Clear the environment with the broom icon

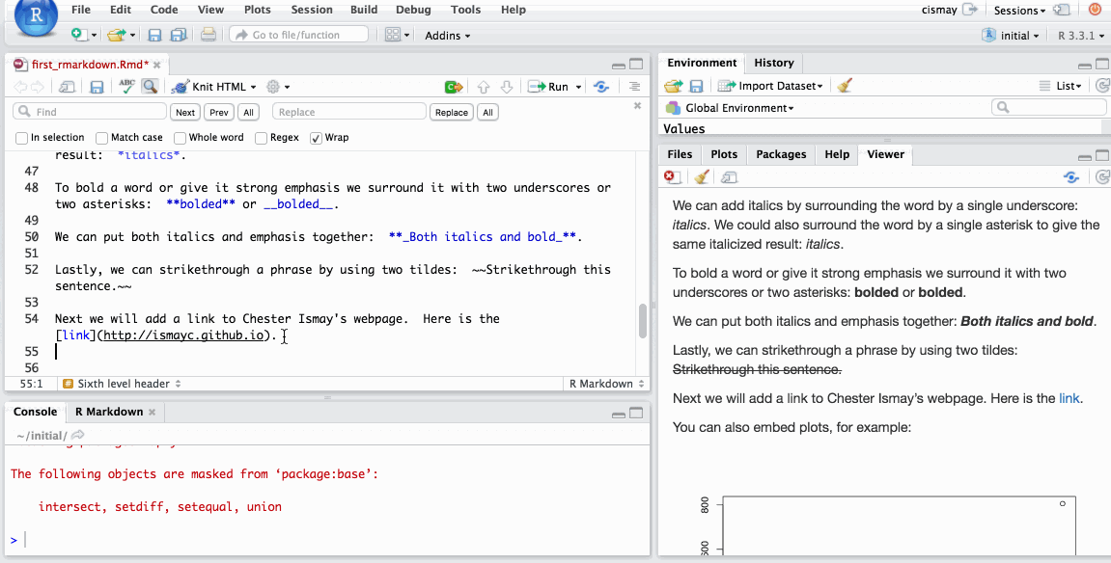(x=845, y=86)
